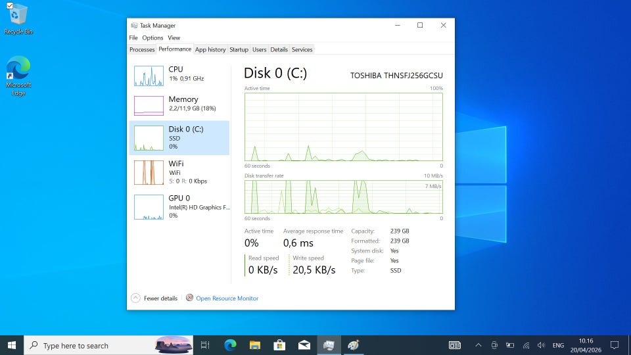Open the Paint app on the taskbar
The image size is (631, 355).
coord(354,345)
